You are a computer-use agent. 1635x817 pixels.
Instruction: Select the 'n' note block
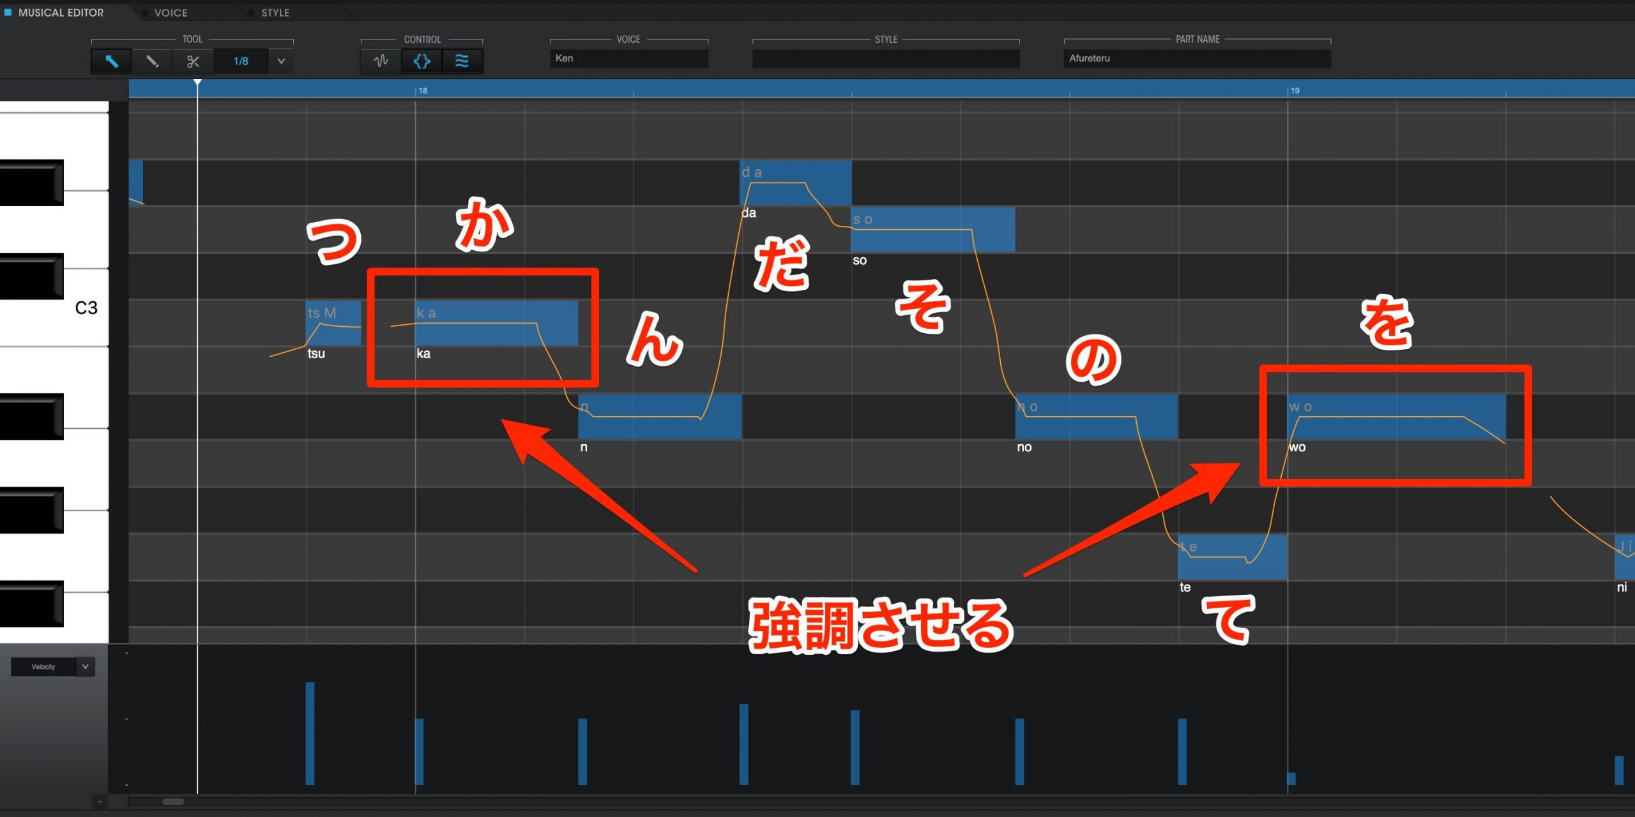[660, 416]
